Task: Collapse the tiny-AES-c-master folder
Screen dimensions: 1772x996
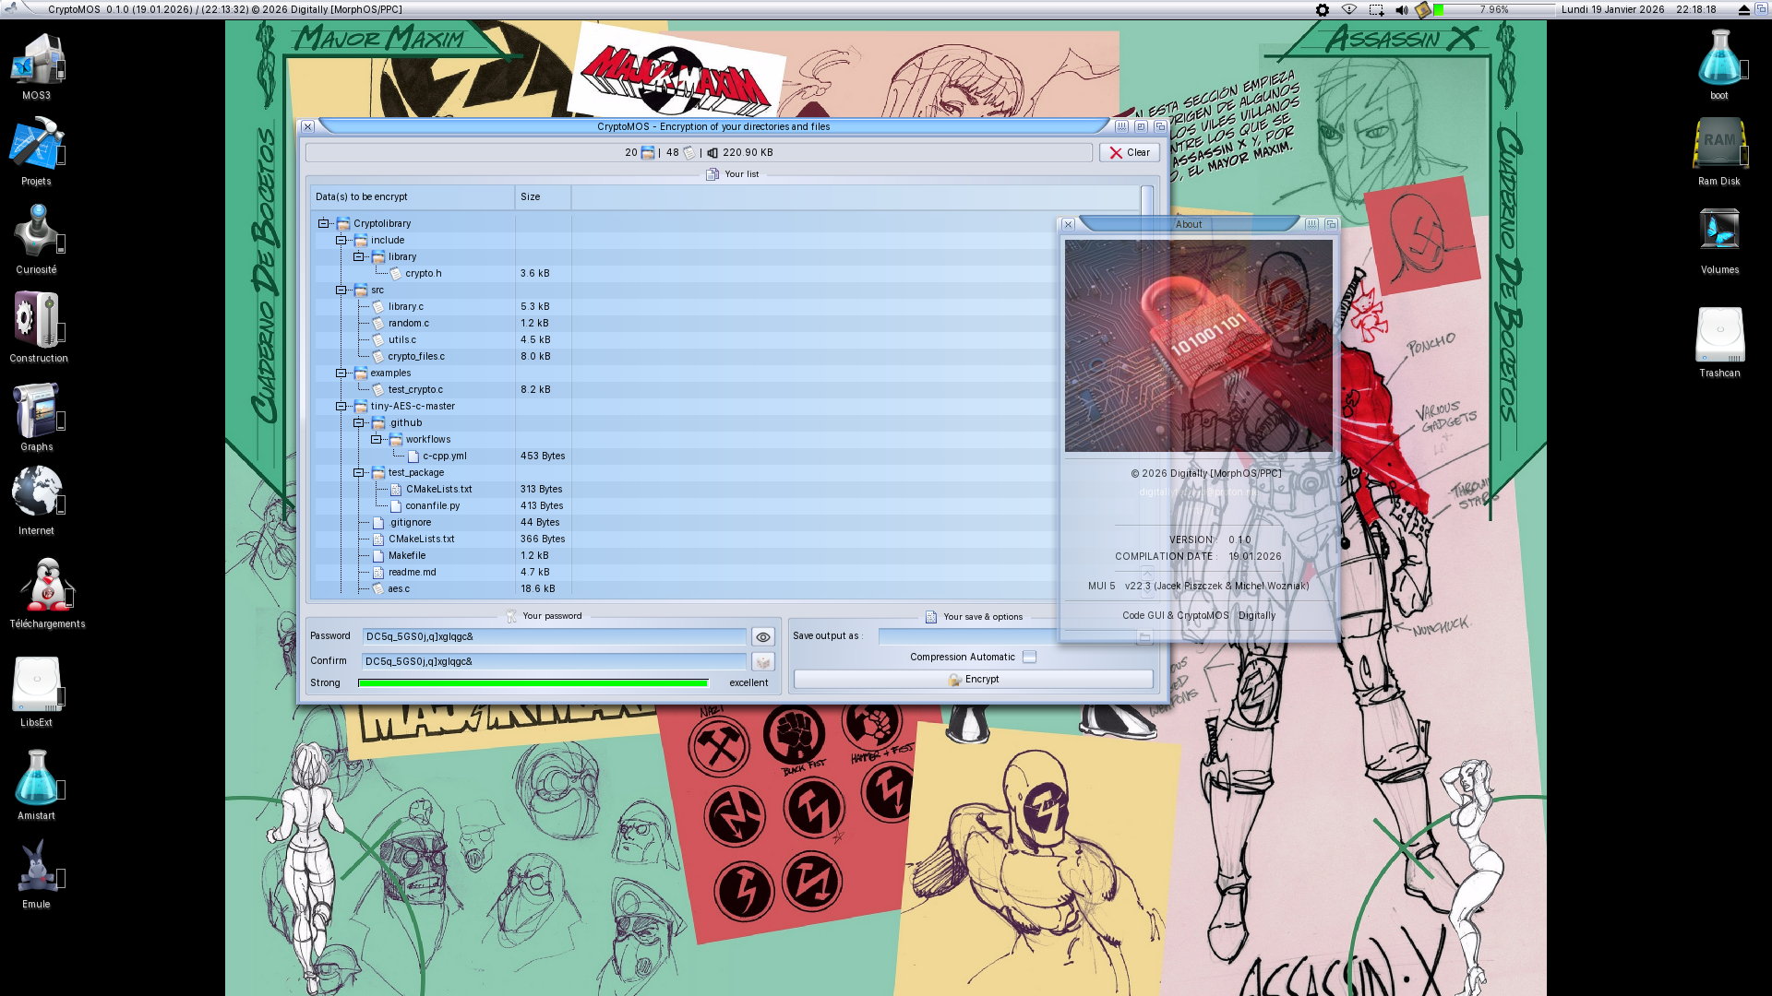Action: pos(341,407)
